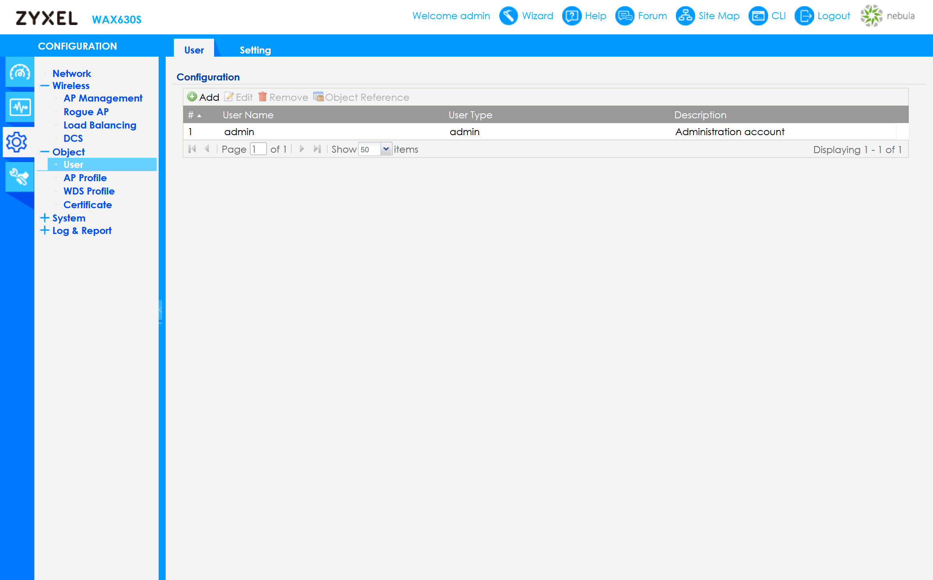Open the CLI console icon
Screen dimensions: 933x580
click(x=758, y=16)
